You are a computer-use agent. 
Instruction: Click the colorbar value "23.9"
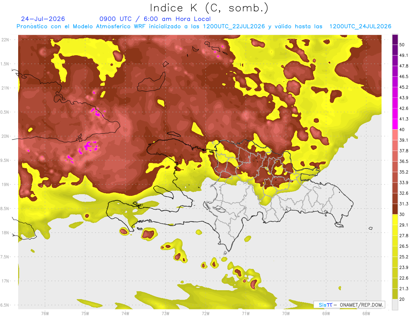coord(404,268)
